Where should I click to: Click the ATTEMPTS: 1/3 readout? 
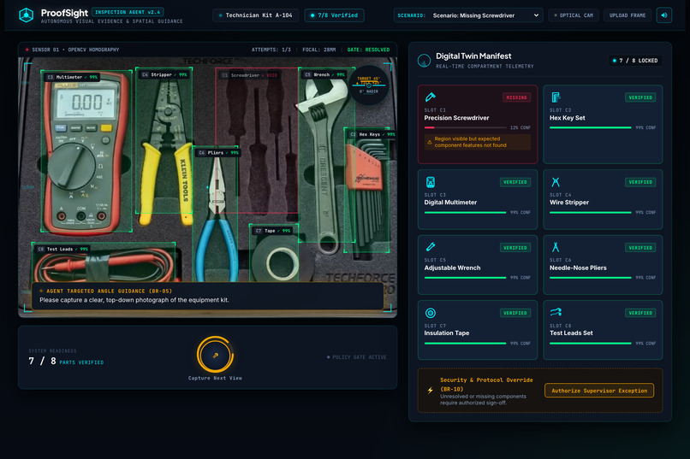pos(271,50)
